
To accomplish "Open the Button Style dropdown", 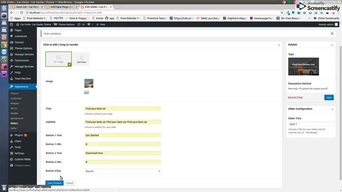I will click(122, 171).
